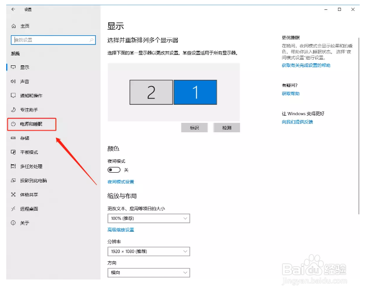Viewport: 368px width, 294px height.
Task: Click the 显示 monitor icon in sidebar
Action: [x=13, y=67]
